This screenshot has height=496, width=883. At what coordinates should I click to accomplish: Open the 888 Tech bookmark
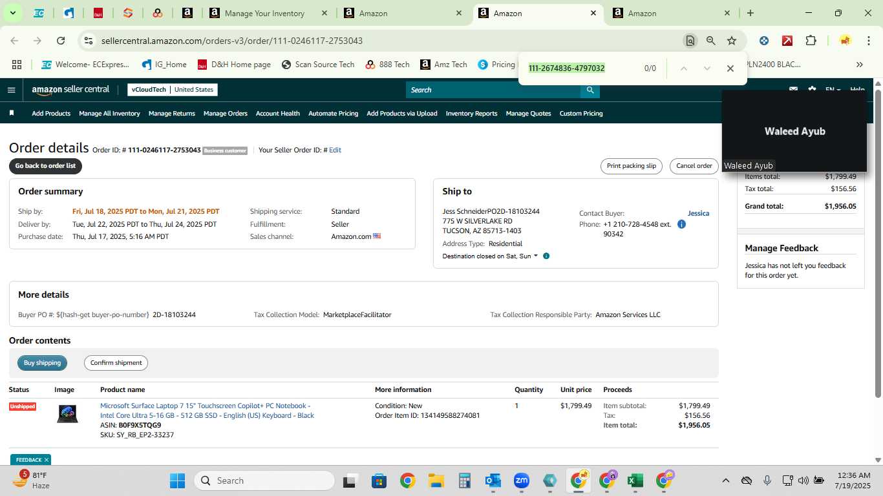(x=387, y=65)
